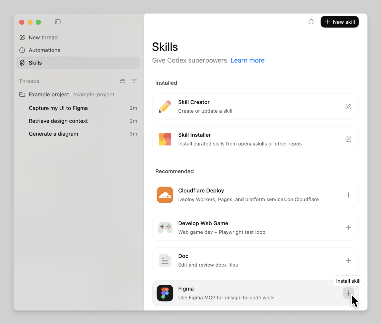Open the Learn more link
The width and height of the screenshot is (381, 324).
coord(247,60)
